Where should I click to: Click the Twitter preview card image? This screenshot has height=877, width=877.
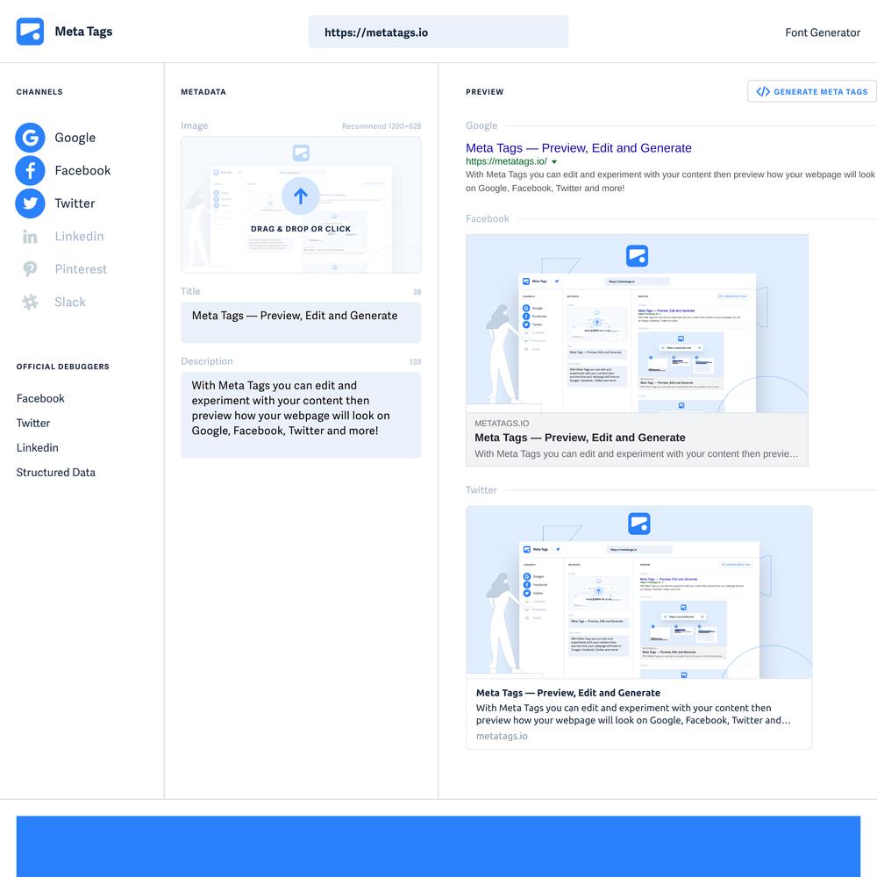coord(639,592)
